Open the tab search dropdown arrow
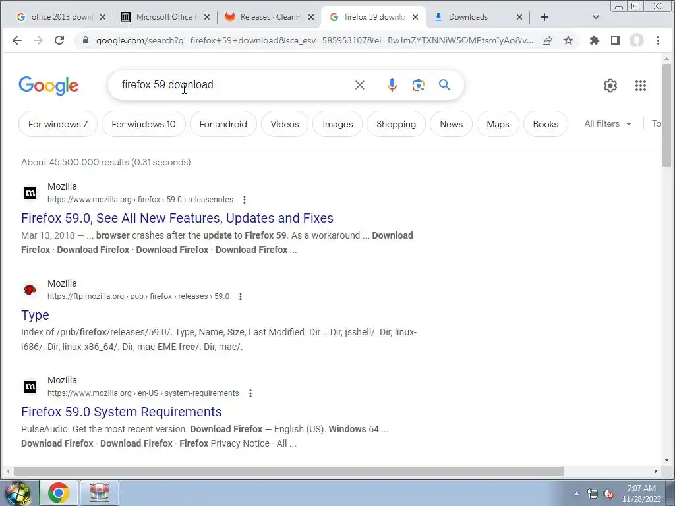Image resolution: width=675 pixels, height=506 pixels. [596, 17]
